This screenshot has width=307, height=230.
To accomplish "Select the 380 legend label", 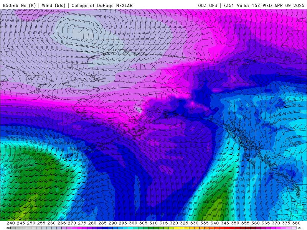I will pos(296,223).
